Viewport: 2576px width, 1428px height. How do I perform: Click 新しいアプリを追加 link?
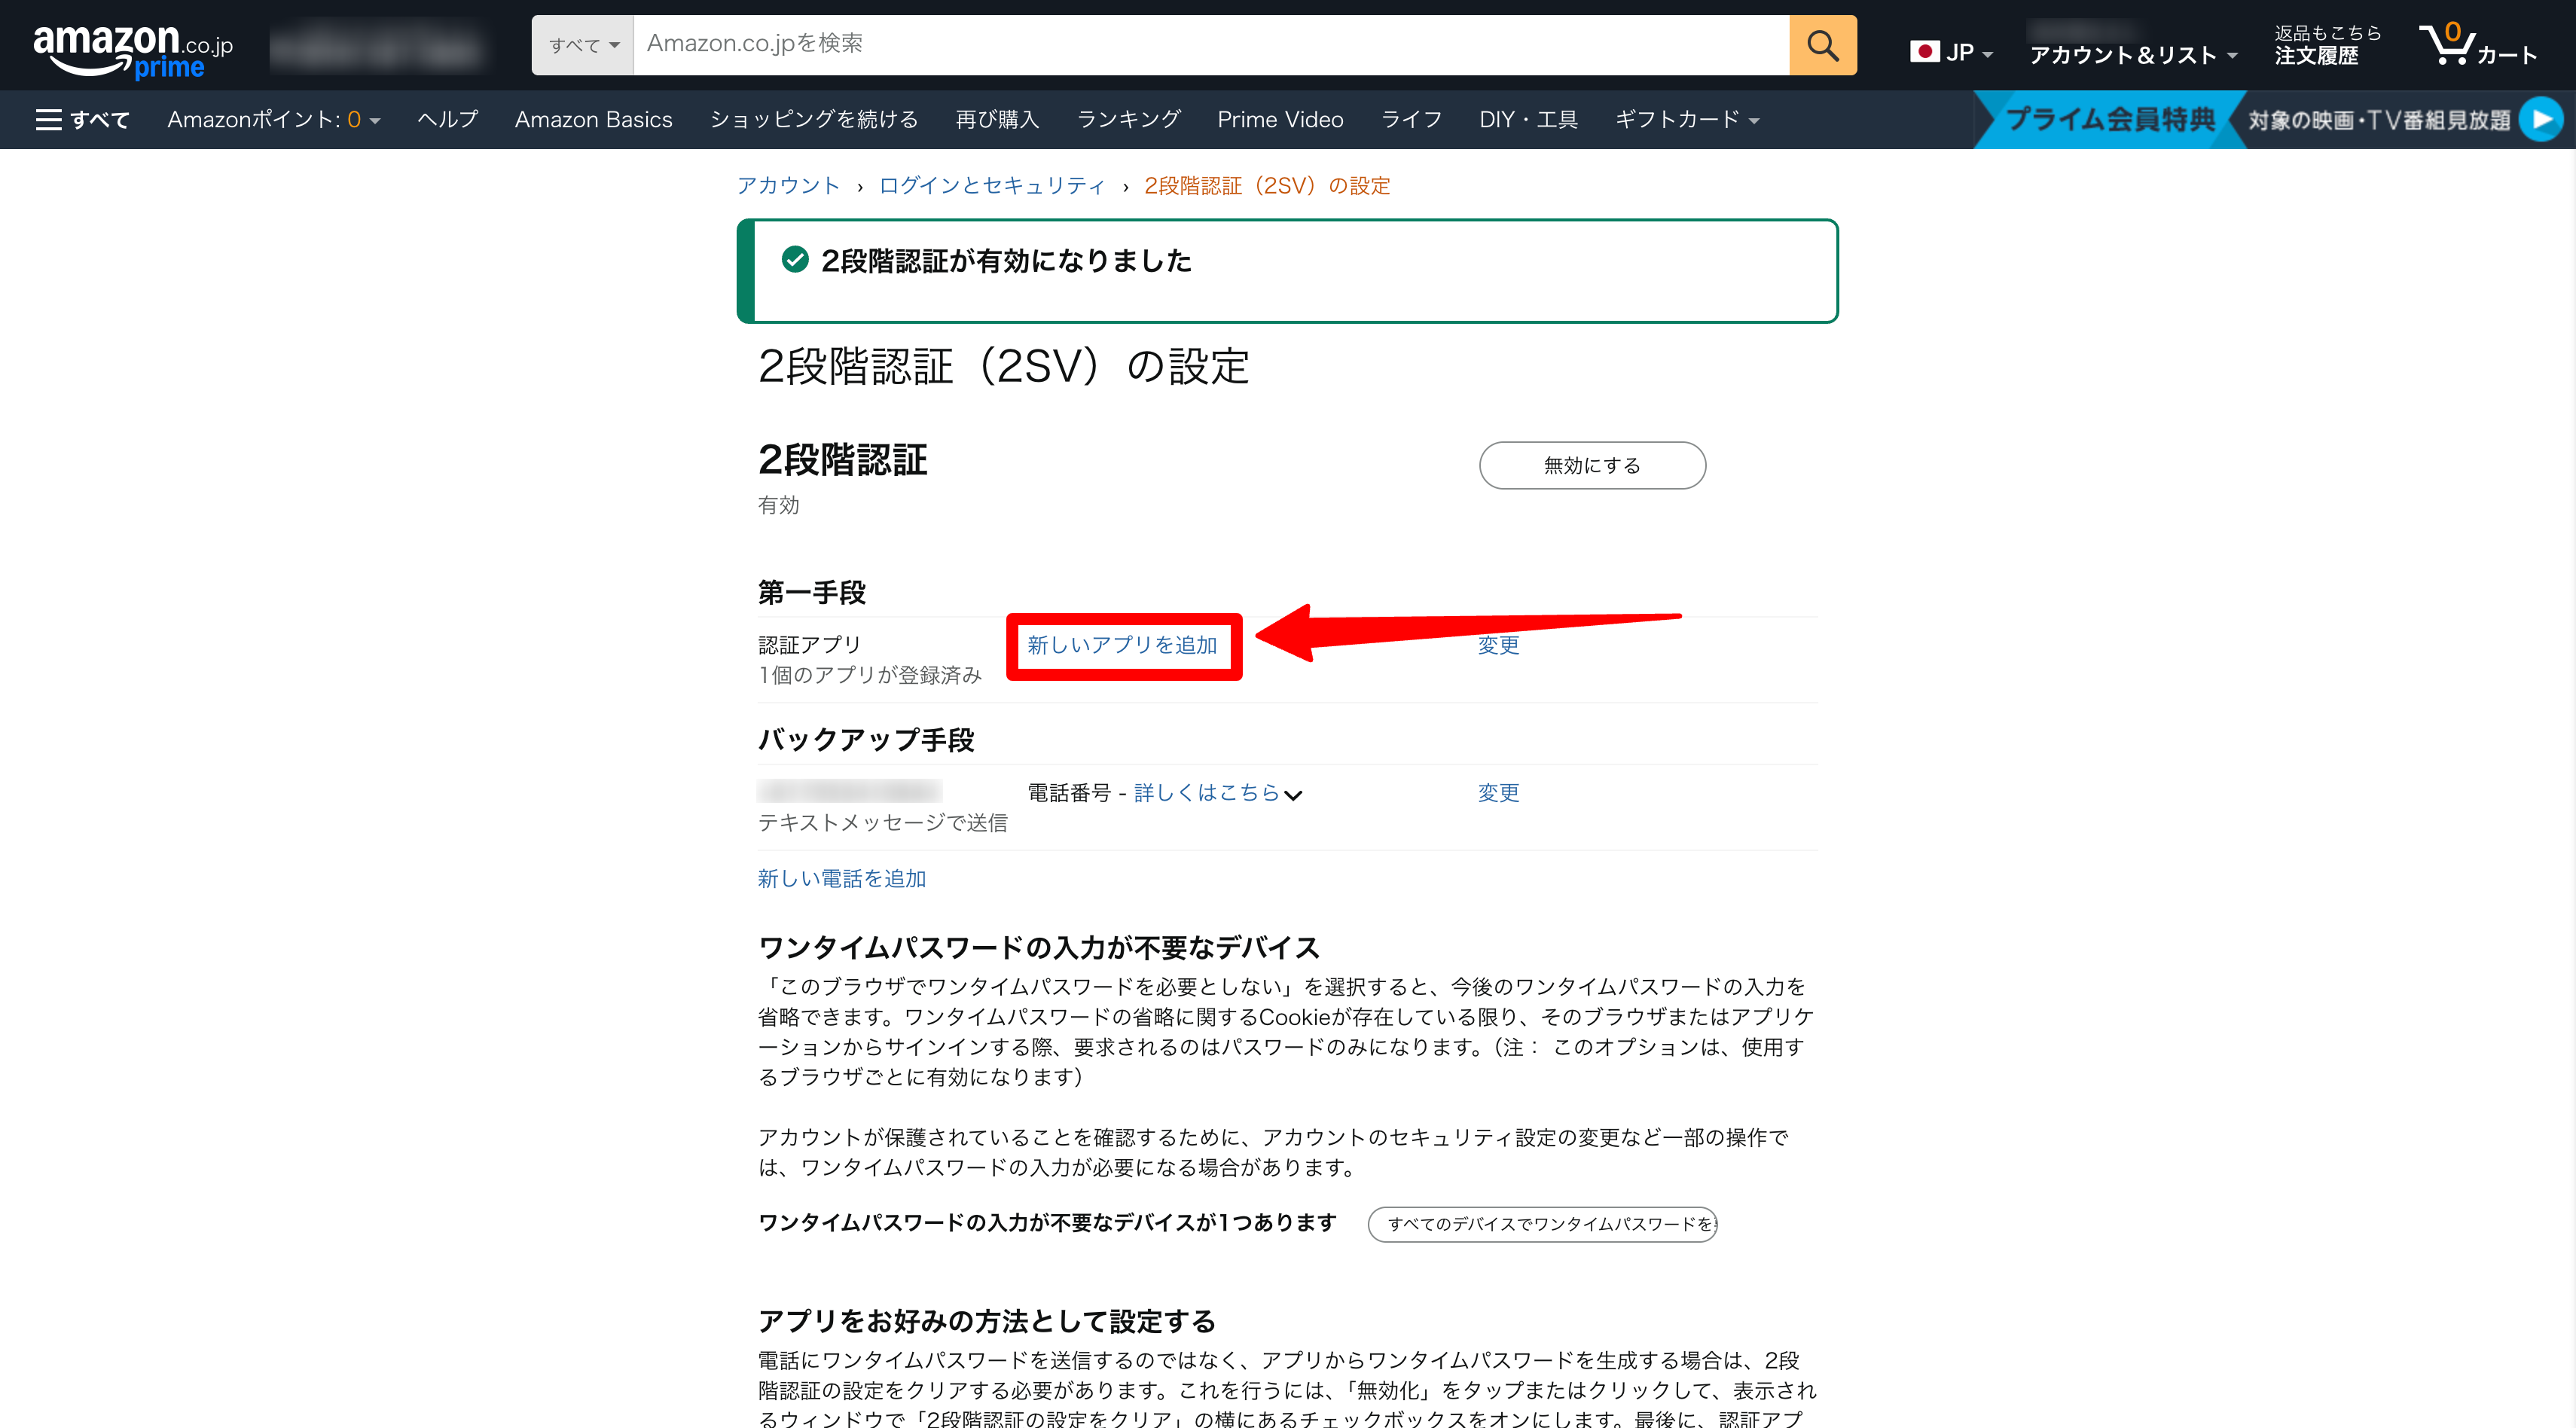pos(1122,646)
